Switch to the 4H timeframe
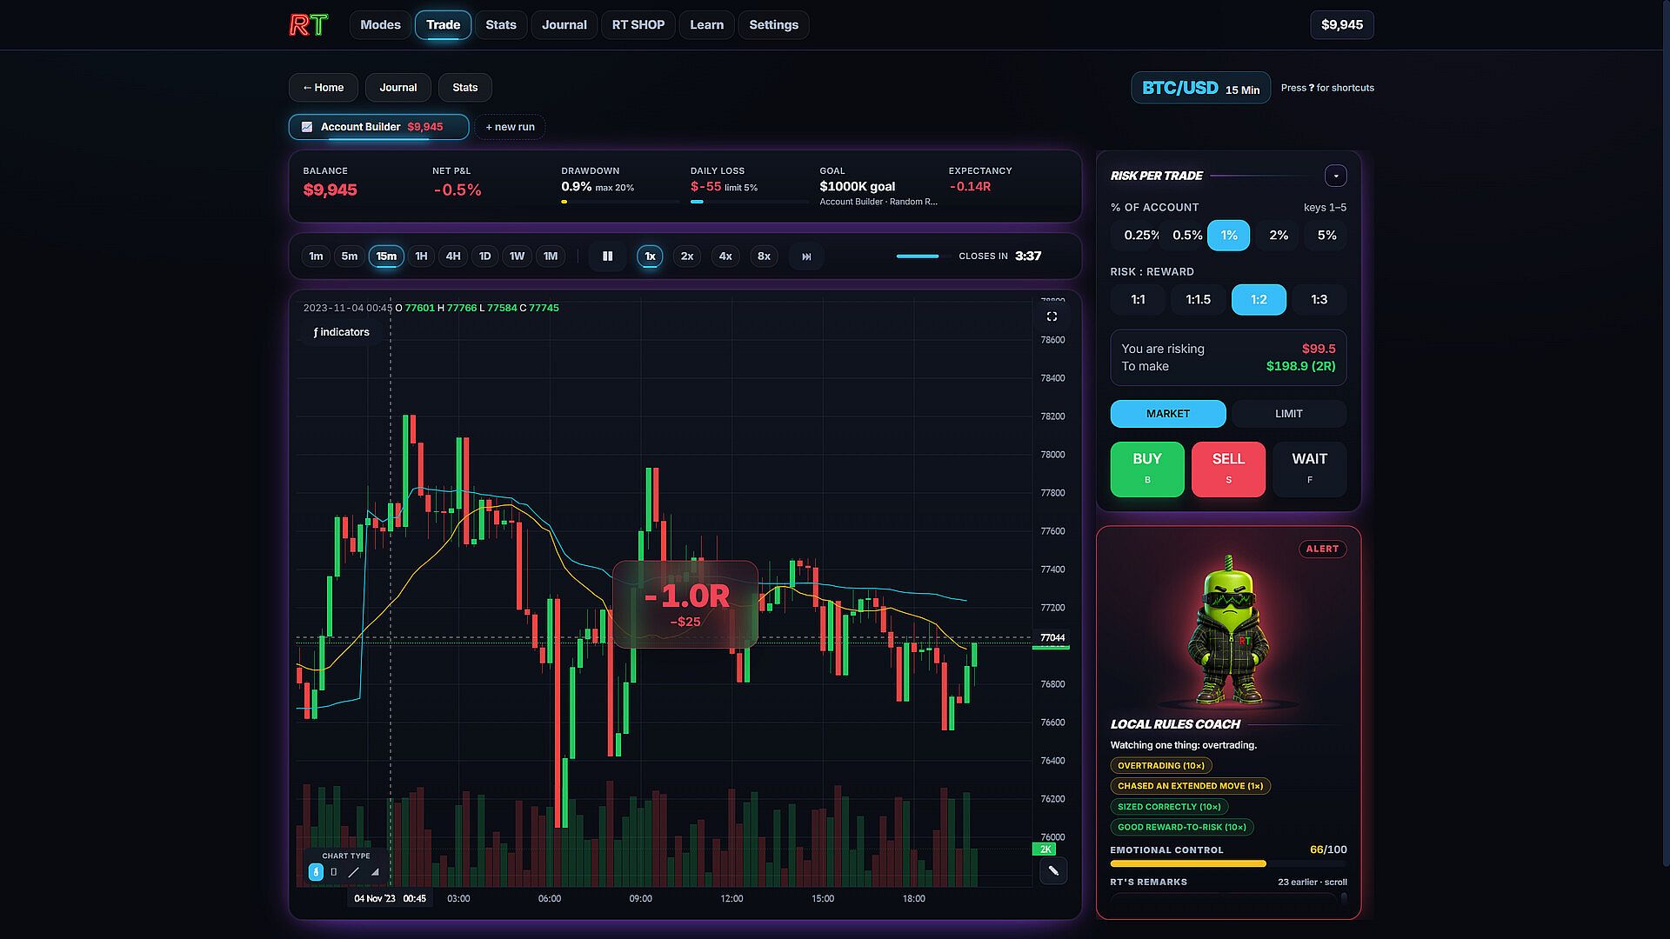The width and height of the screenshot is (1670, 939). 453,256
